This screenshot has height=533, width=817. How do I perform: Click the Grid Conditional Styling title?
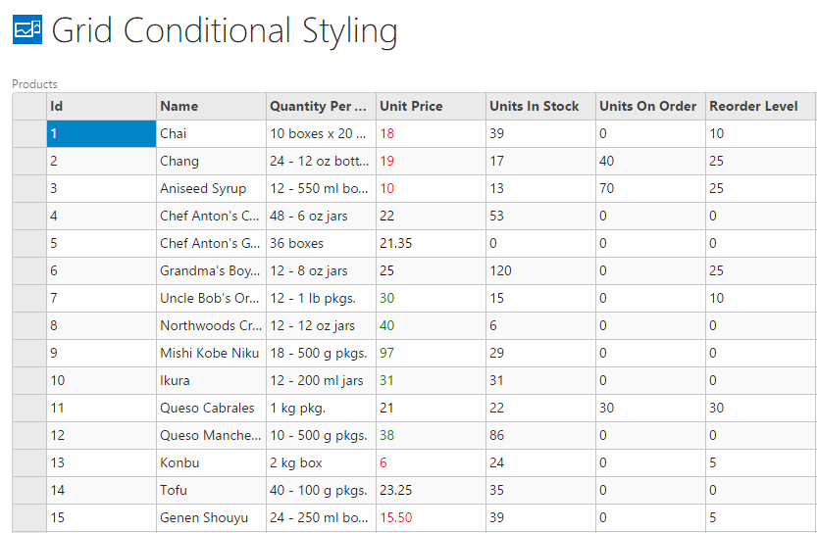pos(225,30)
